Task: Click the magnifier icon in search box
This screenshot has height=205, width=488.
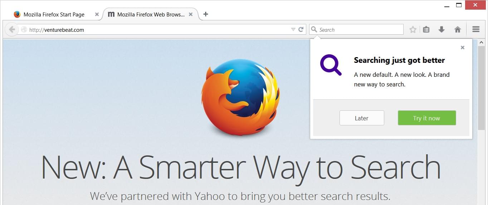Action: coord(314,30)
